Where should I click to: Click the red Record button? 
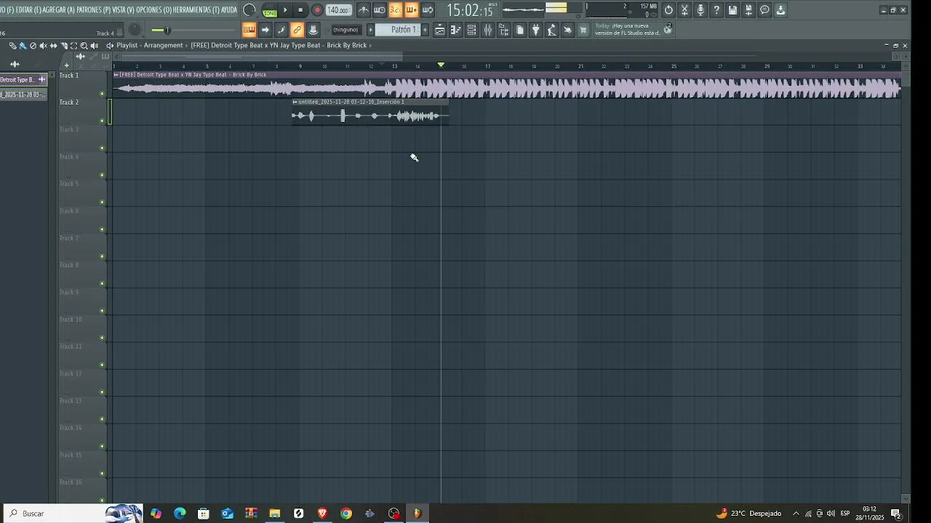click(317, 10)
